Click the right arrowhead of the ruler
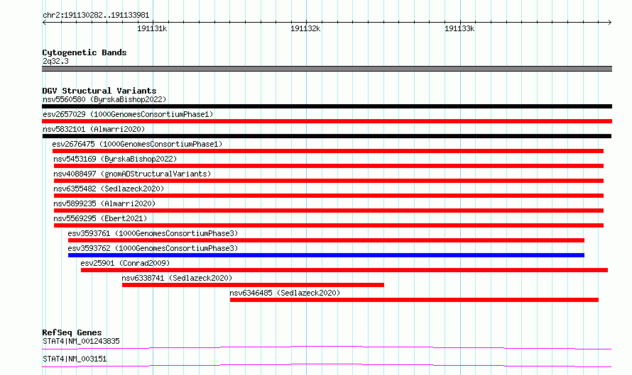Viewport: 632px width, 375px height. 609,23
